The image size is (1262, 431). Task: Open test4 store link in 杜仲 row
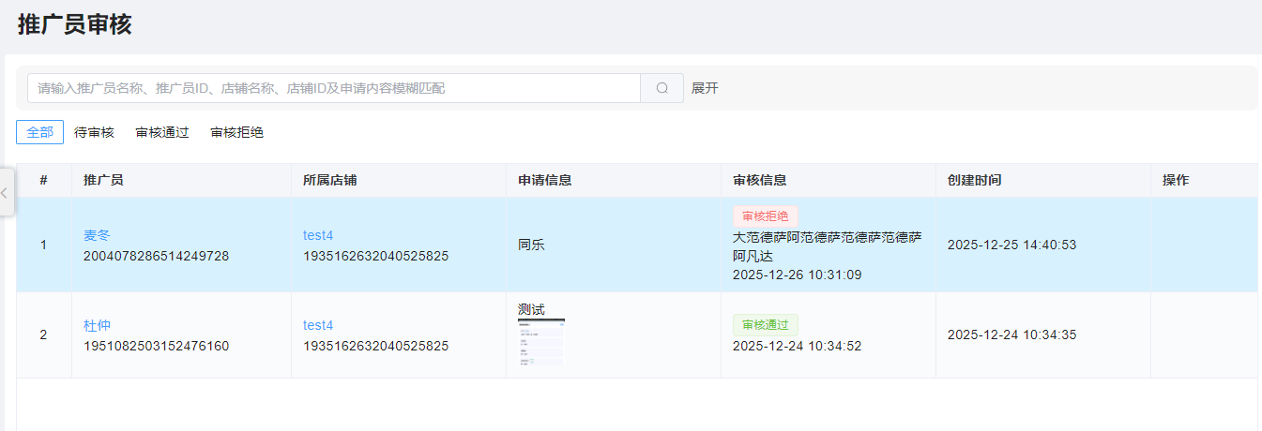(x=318, y=325)
